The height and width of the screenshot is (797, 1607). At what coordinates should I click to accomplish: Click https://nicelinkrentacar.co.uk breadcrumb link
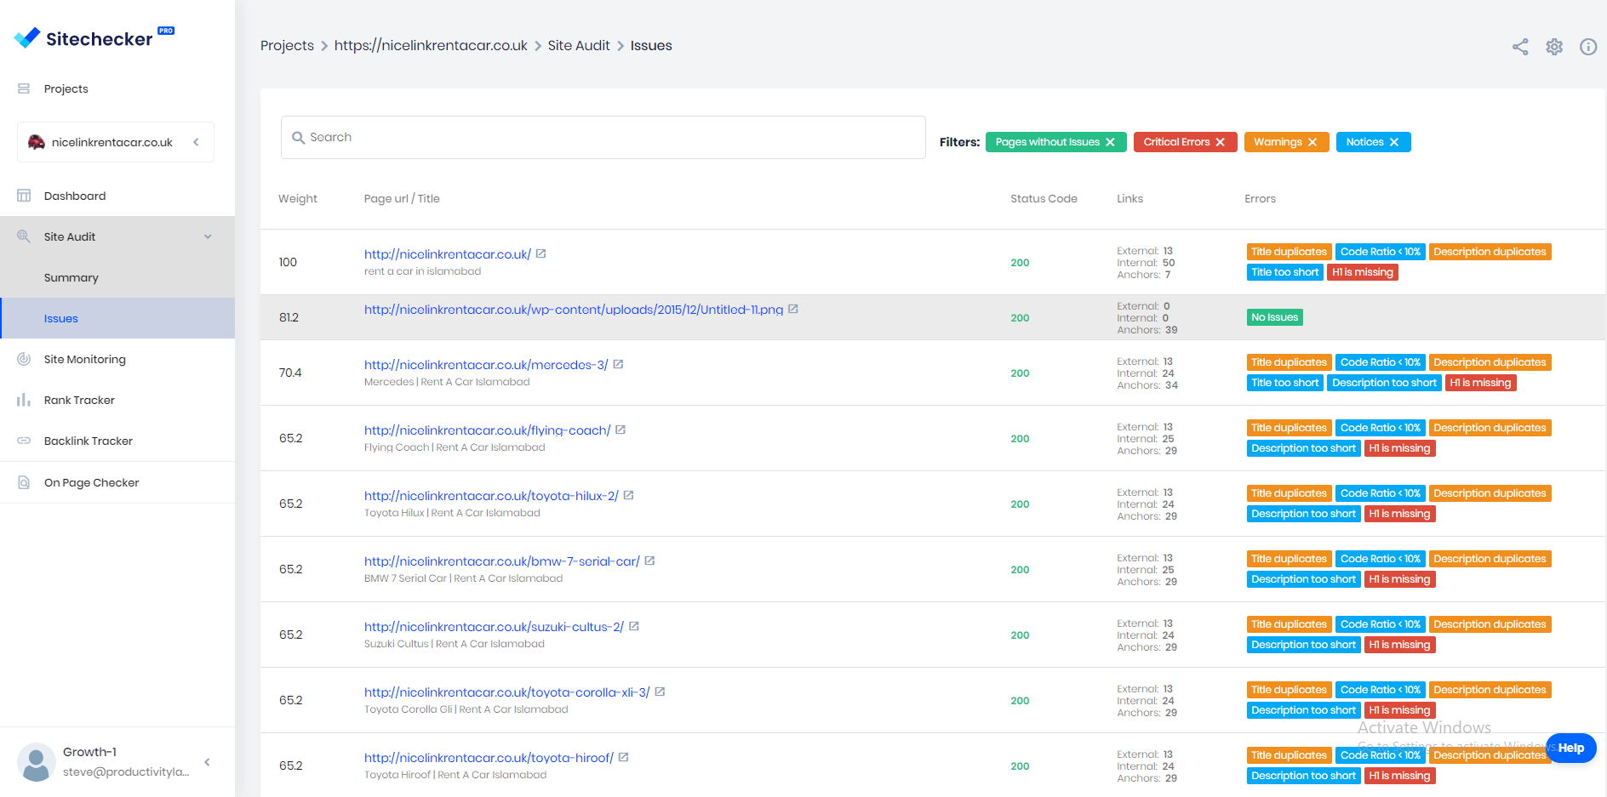click(431, 46)
